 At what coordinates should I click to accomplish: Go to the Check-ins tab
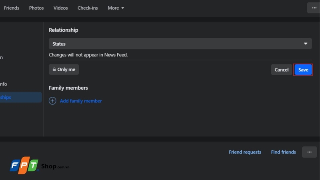88,8
